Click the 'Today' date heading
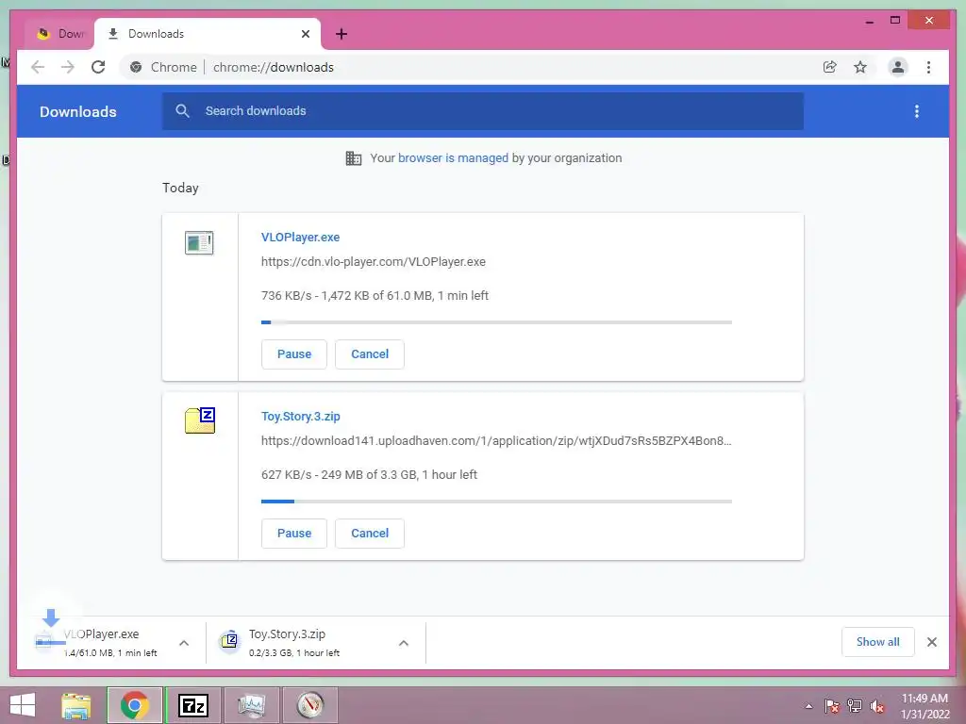966x724 pixels. tap(180, 188)
